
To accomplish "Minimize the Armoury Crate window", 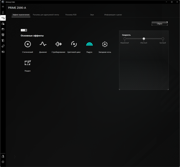I will [x=166, y=2].
